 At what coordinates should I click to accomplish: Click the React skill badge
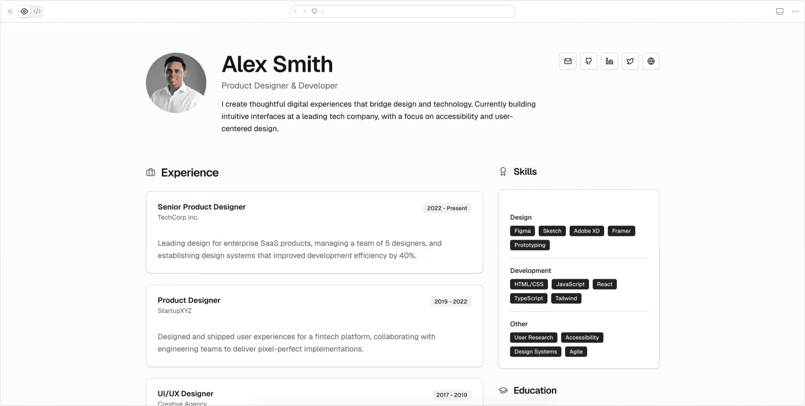click(604, 284)
